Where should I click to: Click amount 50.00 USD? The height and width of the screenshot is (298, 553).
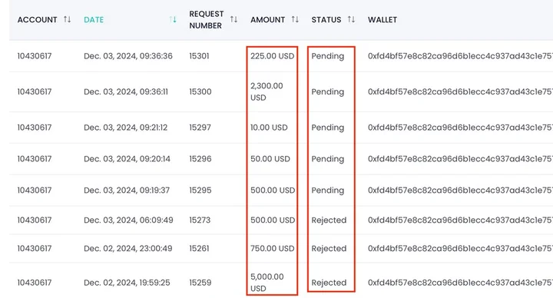point(270,159)
